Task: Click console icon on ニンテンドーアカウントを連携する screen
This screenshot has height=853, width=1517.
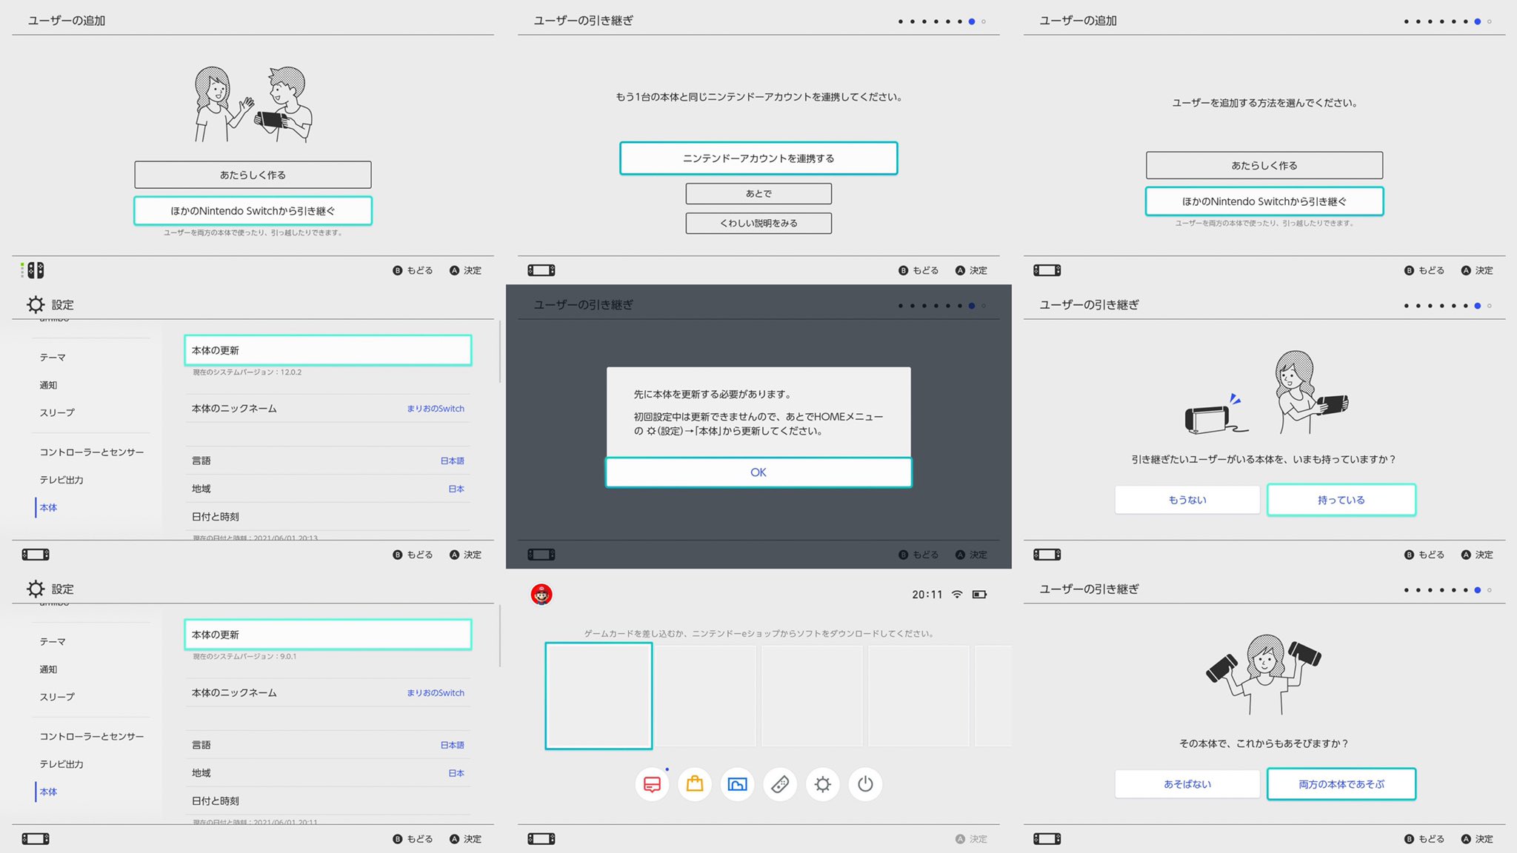Action: tap(541, 270)
